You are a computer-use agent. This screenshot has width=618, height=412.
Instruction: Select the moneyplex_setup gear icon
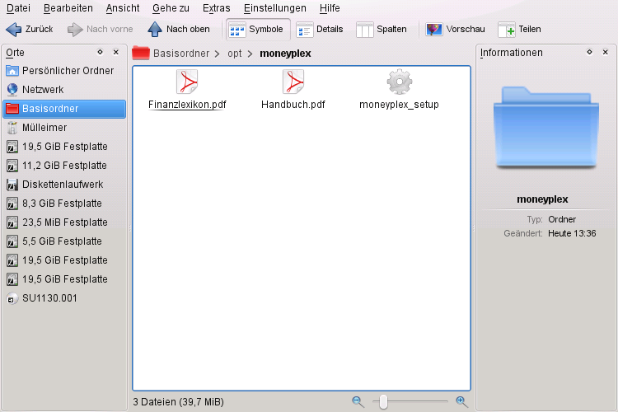click(400, 82)
